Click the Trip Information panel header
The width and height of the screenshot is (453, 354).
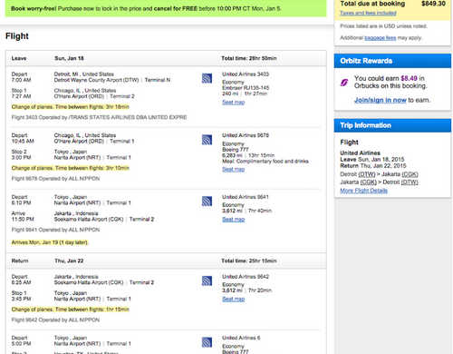392,125
